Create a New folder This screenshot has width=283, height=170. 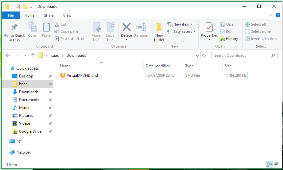click(159, 32)
